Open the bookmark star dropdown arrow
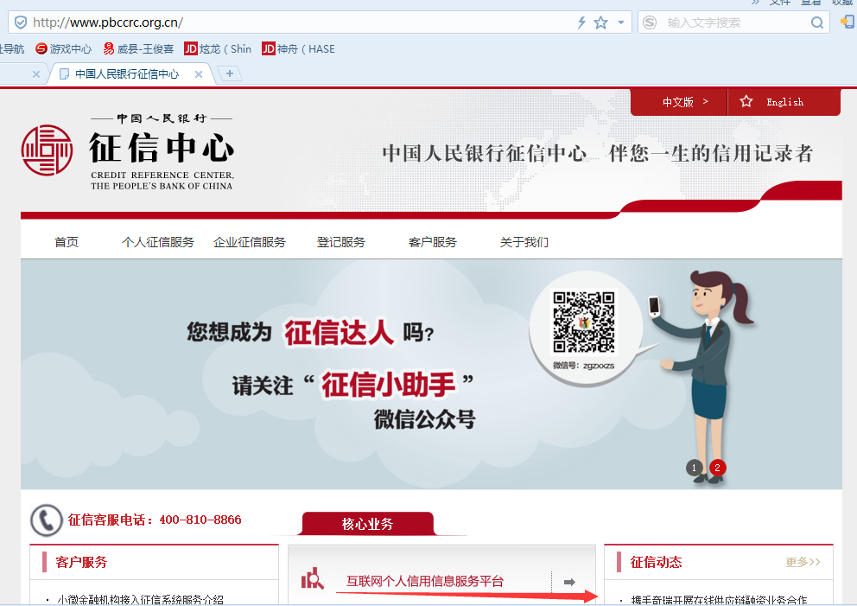 tap(619, 23)
